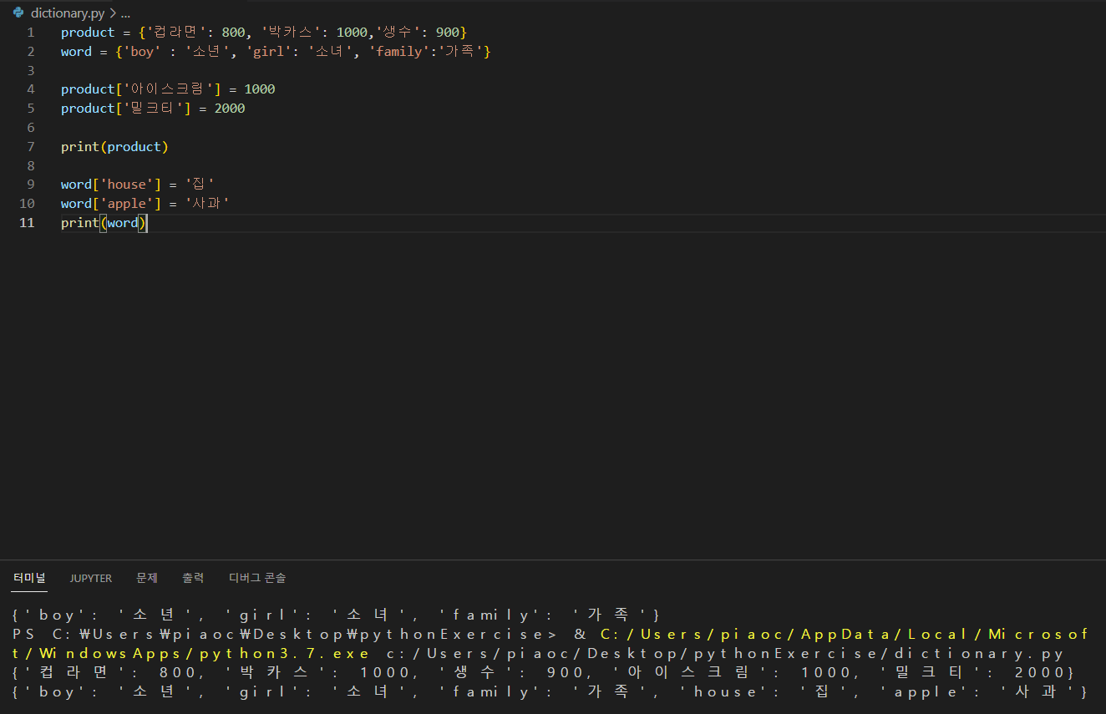The image size is (1106, 714).
Task: Click '사과' string on line 10
Action: [x=206, y=204]
